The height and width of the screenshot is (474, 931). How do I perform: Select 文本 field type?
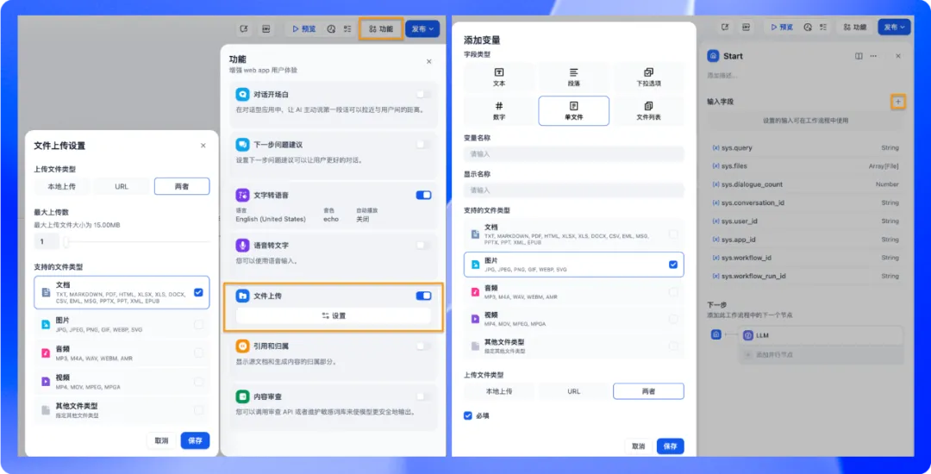coord(499,77)
